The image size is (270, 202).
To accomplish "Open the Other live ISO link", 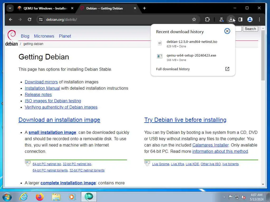I will tap(211, 164).
